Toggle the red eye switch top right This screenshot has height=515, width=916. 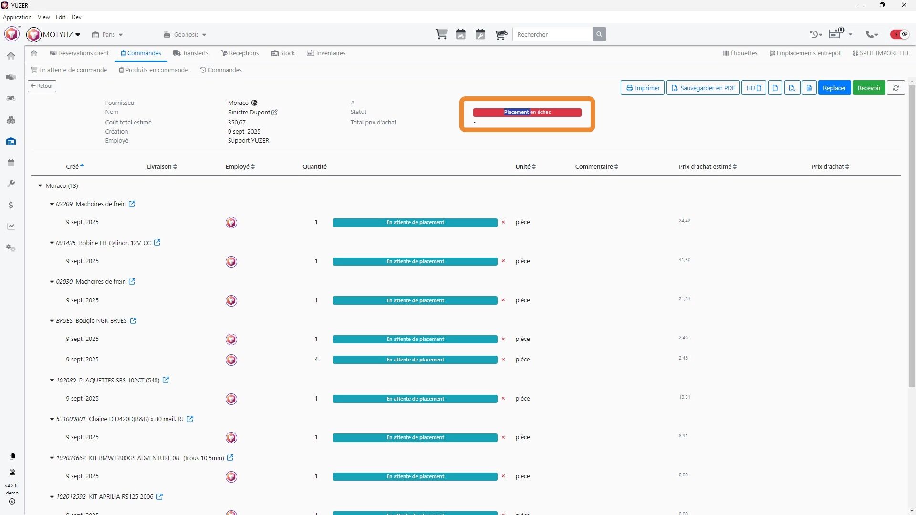(900, 34)
